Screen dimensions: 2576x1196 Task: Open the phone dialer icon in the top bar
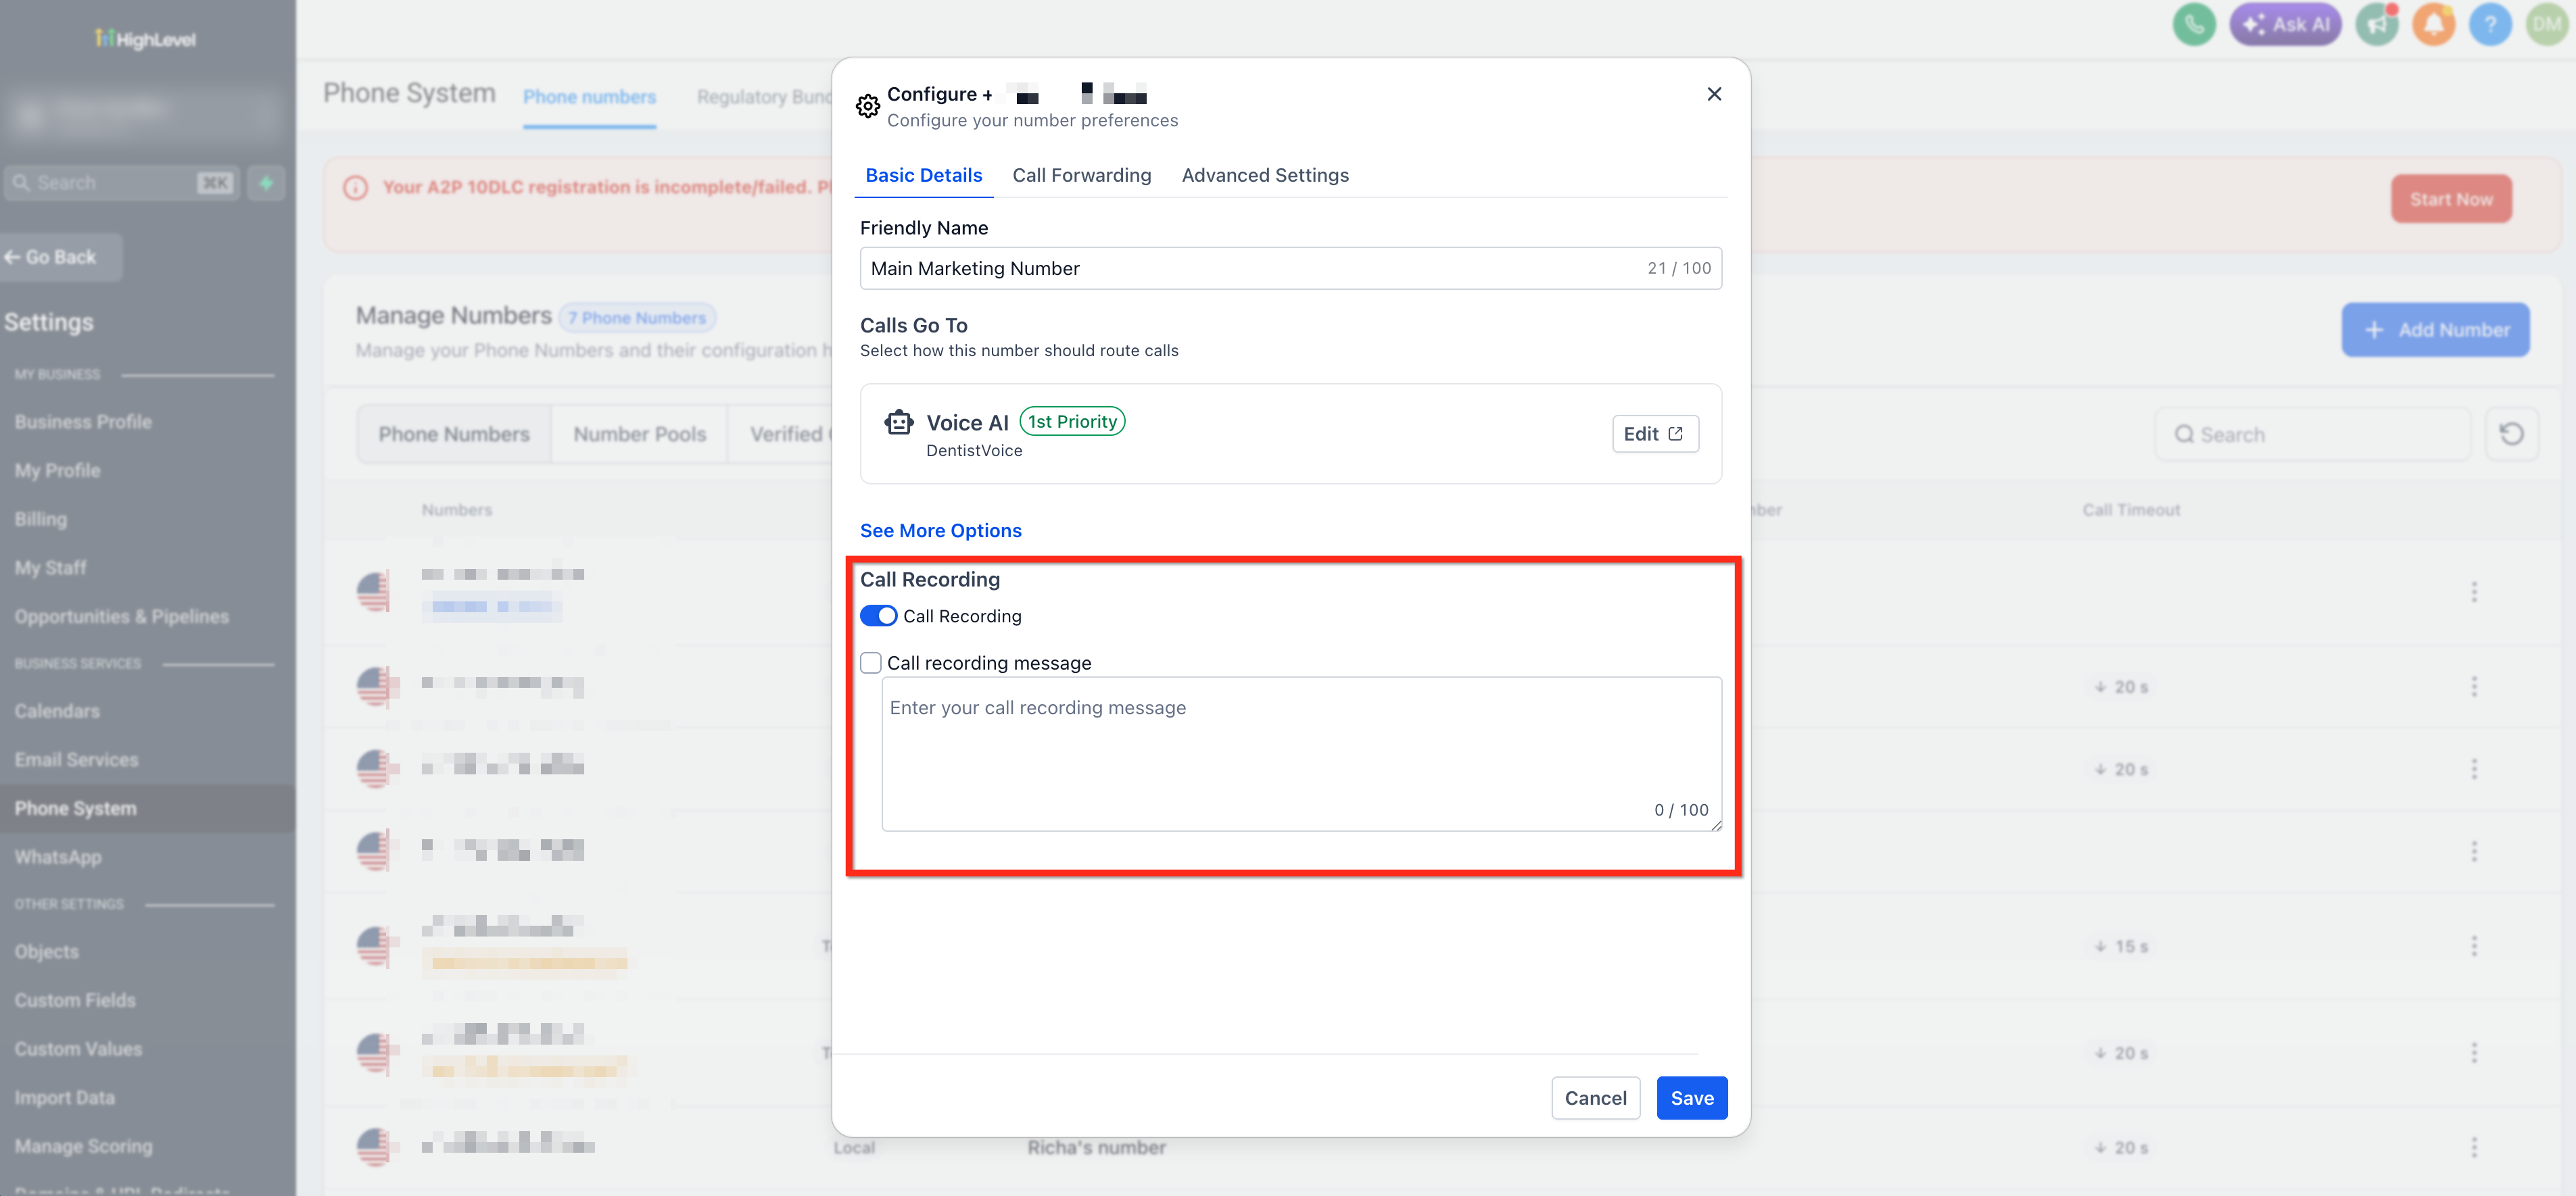click(x=2194, y=24)
